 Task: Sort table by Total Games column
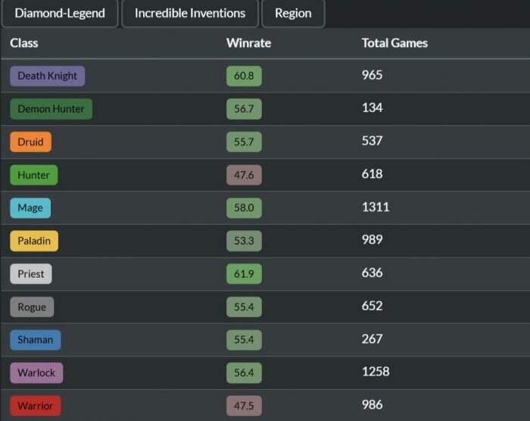[394, 43]
